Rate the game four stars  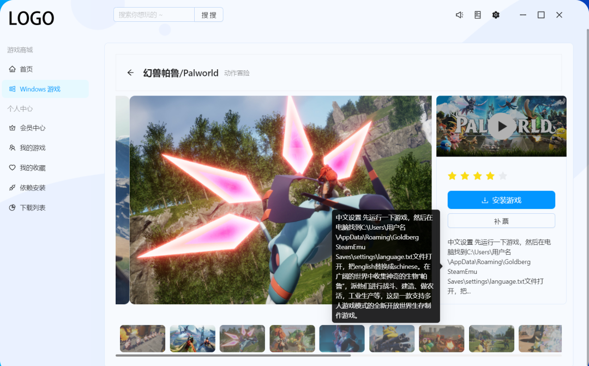(490, 176)
